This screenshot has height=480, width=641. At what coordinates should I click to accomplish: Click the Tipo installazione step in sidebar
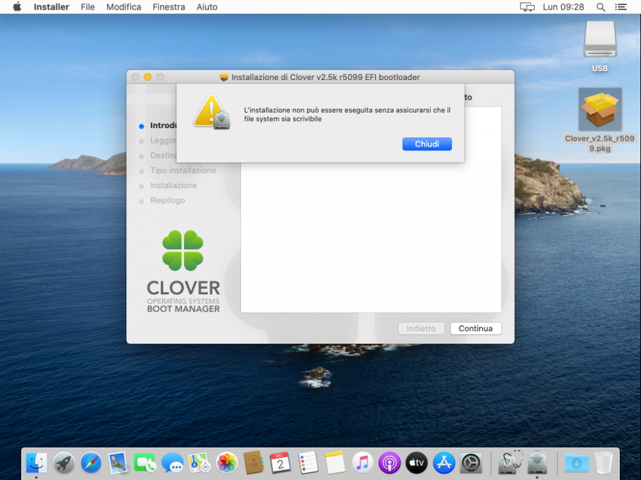[183, 171]
